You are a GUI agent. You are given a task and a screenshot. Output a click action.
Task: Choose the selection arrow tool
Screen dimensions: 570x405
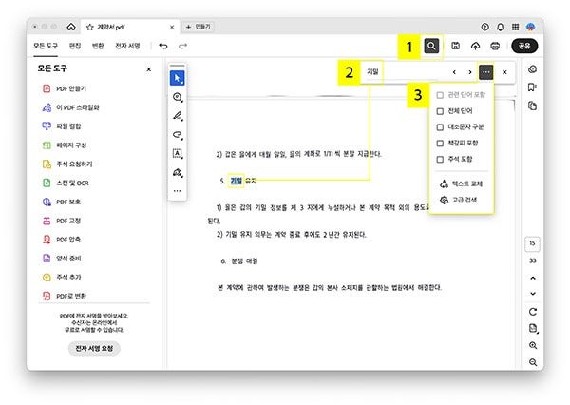tap(178, 78)
